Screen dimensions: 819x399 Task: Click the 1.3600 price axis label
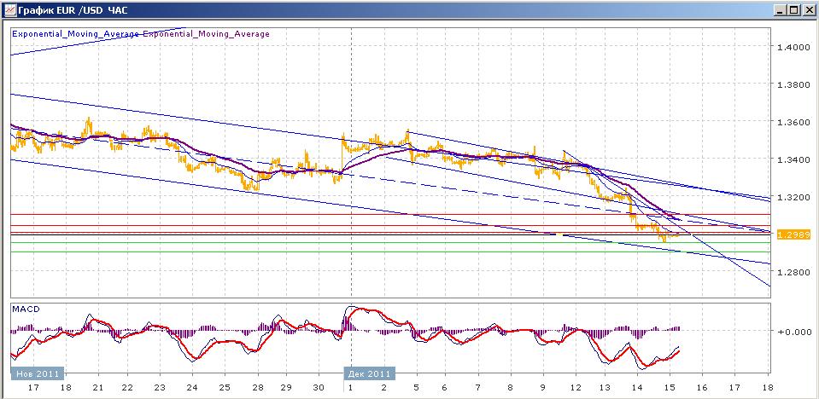click(x=792, y=122)
